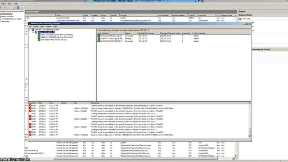Select the Distributed Transaction Coordi... rule row
The height and width of the screenshot is (162, 288).
tap(131, 21)
